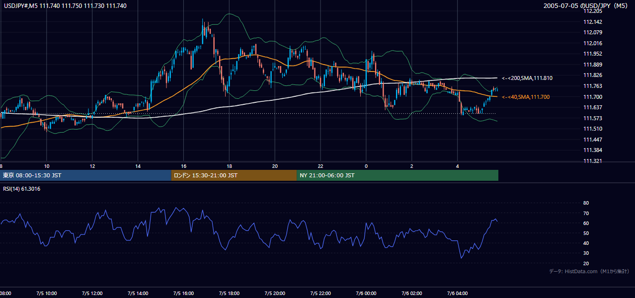Screen dimensions: 635x298
Task: Click the RSI 30 level label
Action: point(586,253)
